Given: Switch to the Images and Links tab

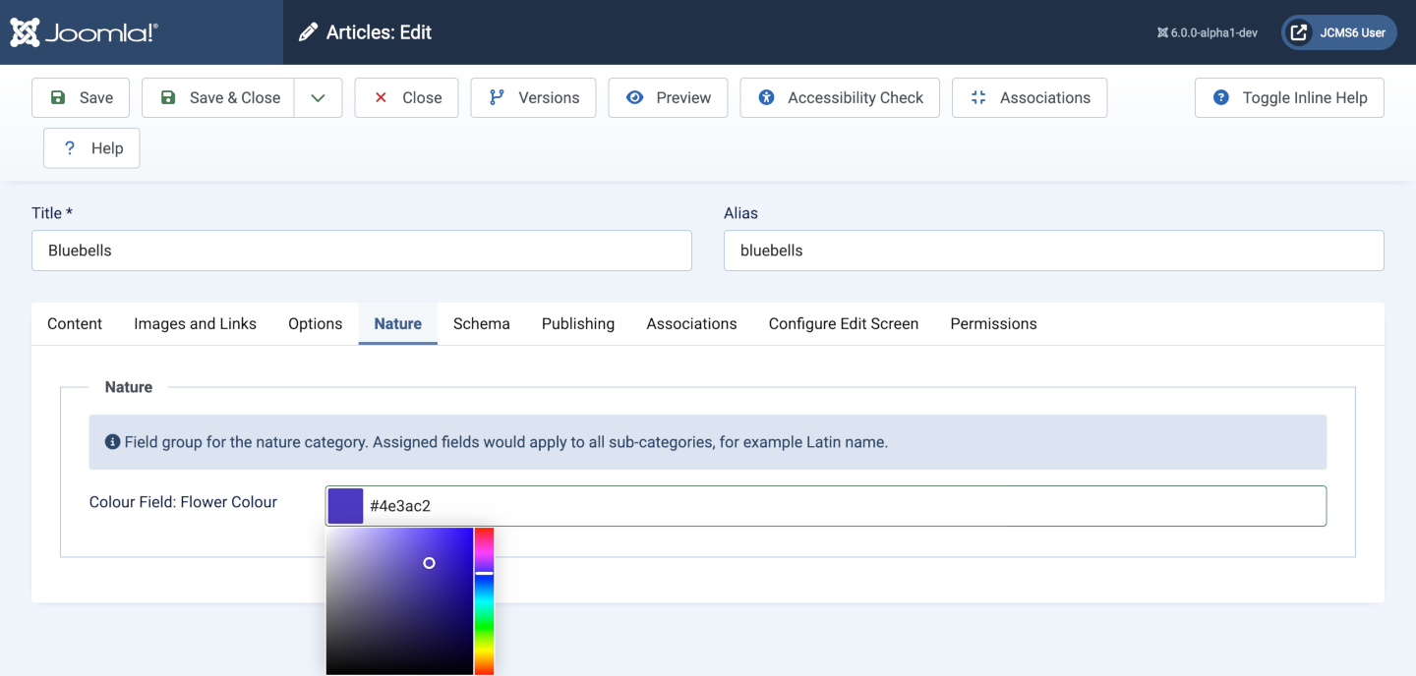Looking at the screenshot, I should (195, 323).
